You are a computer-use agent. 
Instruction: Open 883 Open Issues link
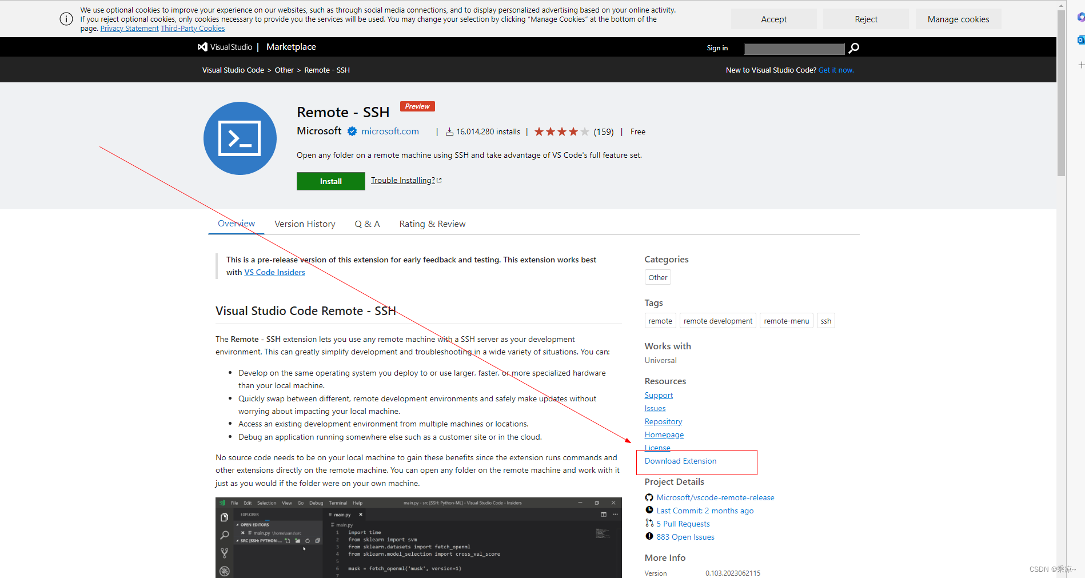[x=685, y=537]
